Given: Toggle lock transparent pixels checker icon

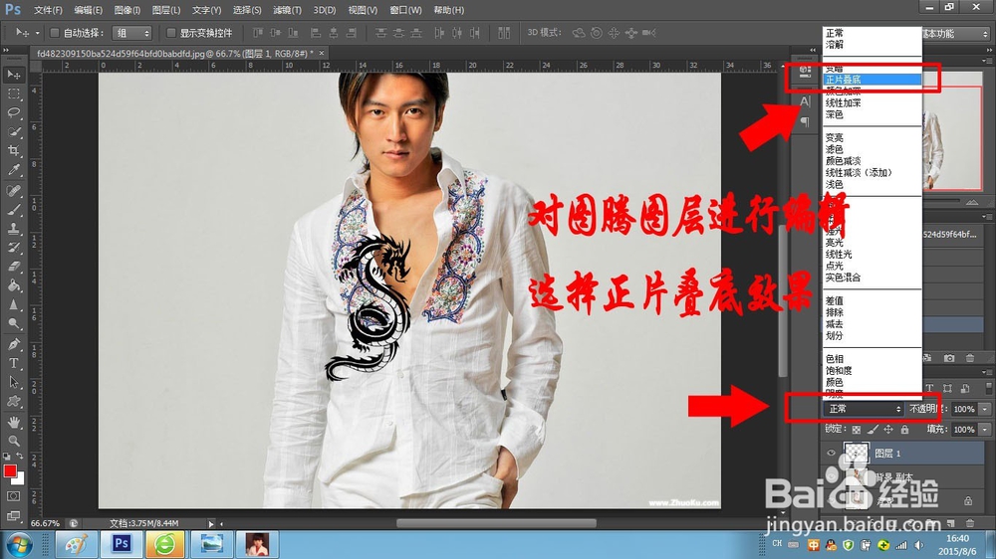Looking at the screenshot, I should click(x=857, y=430).
